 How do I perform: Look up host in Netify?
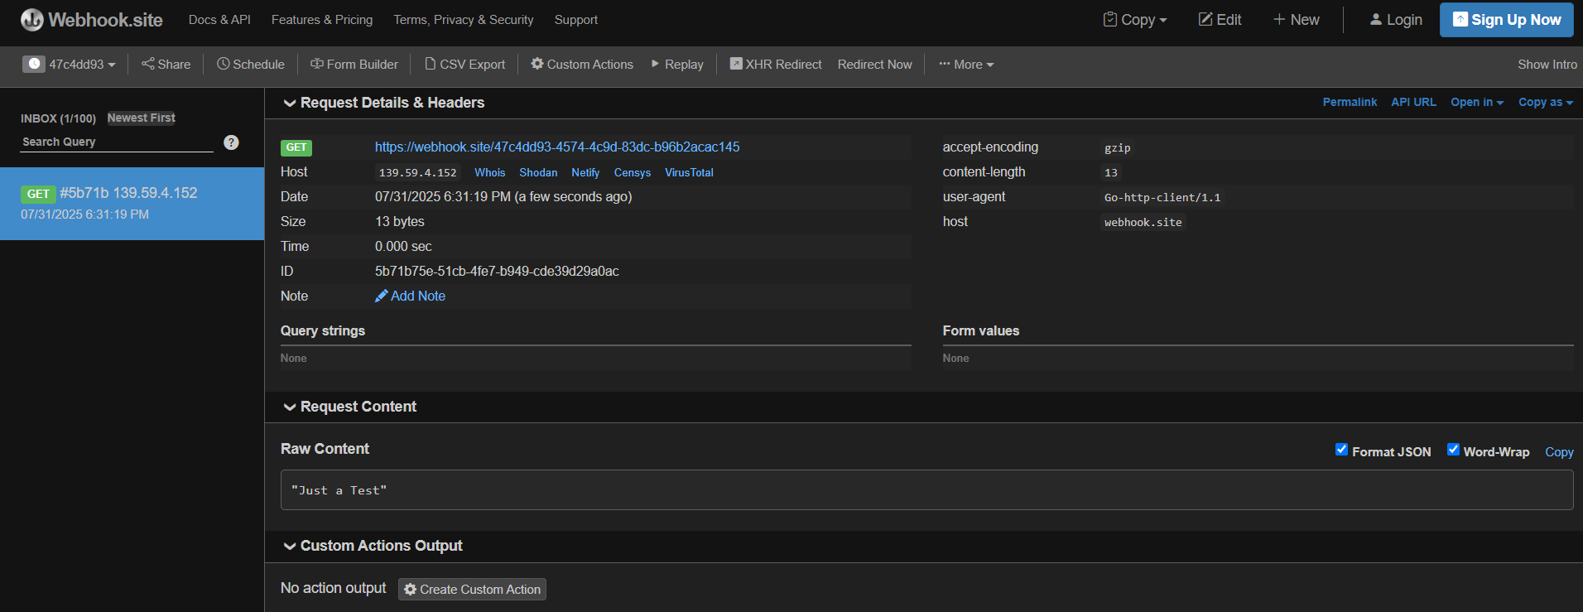click(x=585, y=172)
